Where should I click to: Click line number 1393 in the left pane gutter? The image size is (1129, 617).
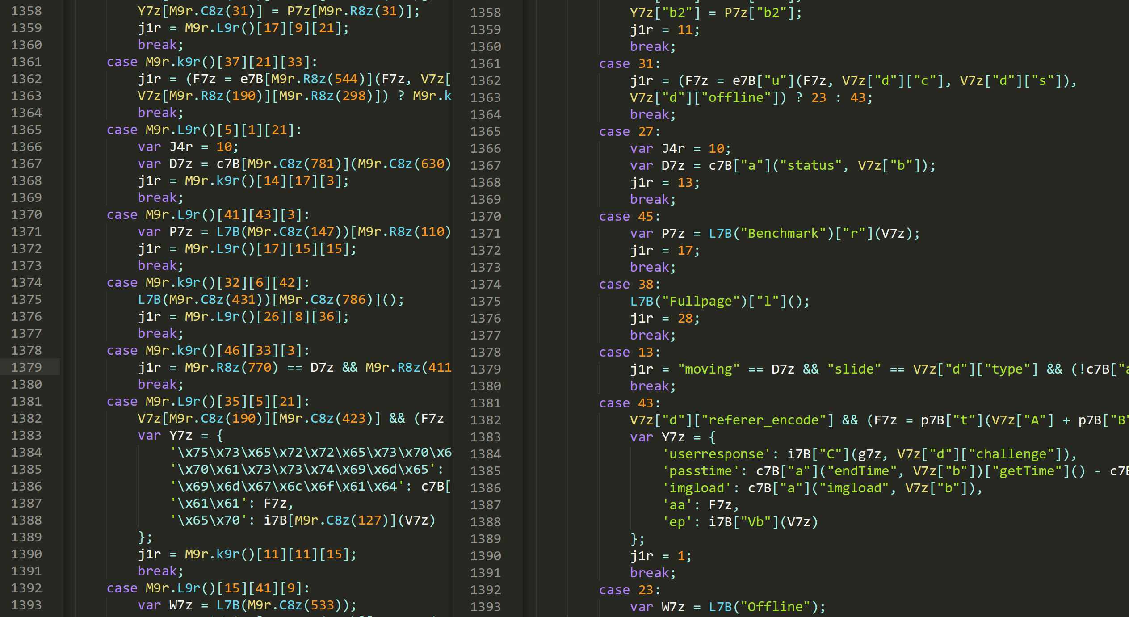26,605
